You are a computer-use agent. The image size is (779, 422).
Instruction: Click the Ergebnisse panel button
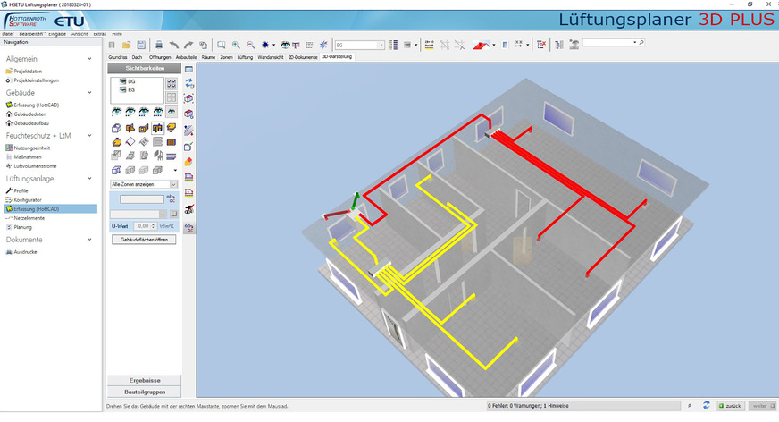(143, 380)
